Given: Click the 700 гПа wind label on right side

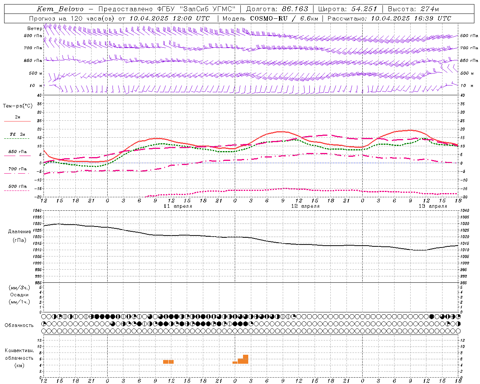Looking at the screenshot, I should coord(469,48).
